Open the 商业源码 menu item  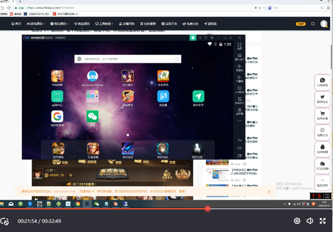coord(82,24)
